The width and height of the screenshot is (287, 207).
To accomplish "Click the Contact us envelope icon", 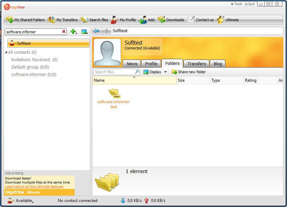I will (x=191, y=20).
